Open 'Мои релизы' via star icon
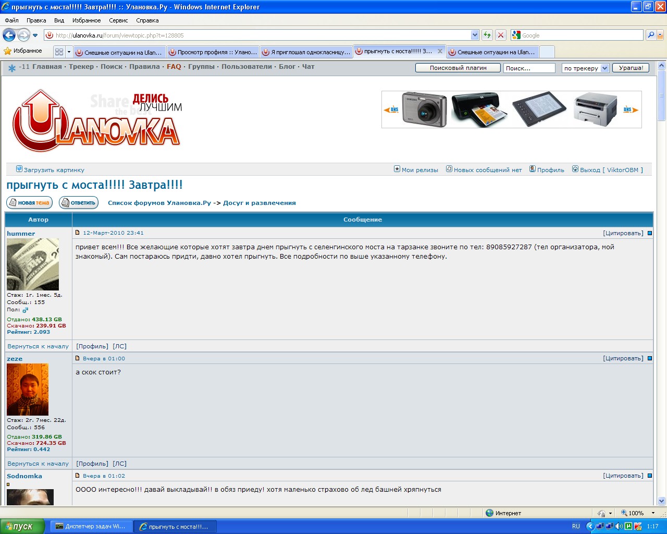The width and height of the screenshot is (667, 534). point(397,169)
